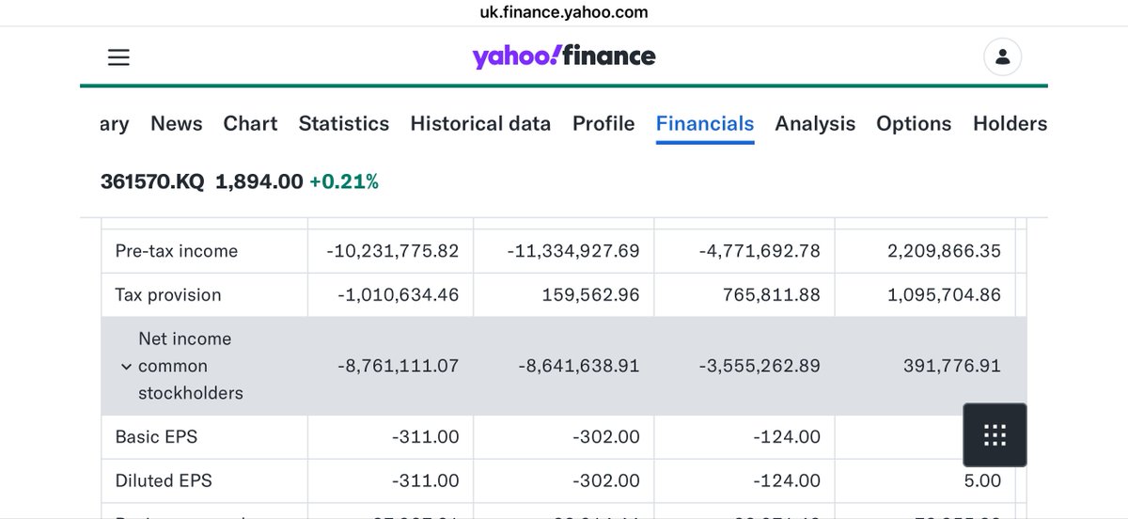The image size is (1128, 519).
Task: Tap the floating grid apps button
Action: (995, 435)
